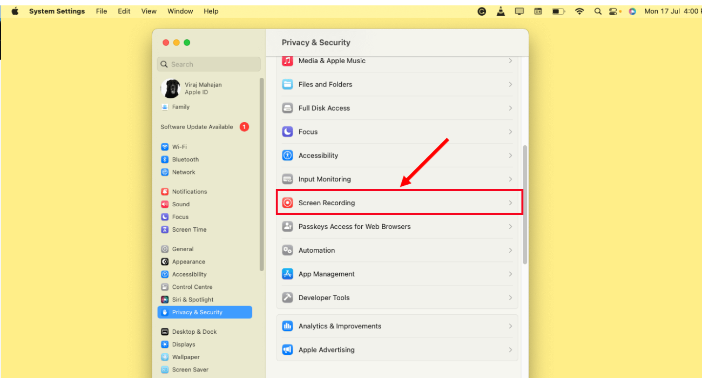Click the Passkeys Access for Web Browsers icon
This screenshot has height=378, width=702.
[x=288, y=227]
